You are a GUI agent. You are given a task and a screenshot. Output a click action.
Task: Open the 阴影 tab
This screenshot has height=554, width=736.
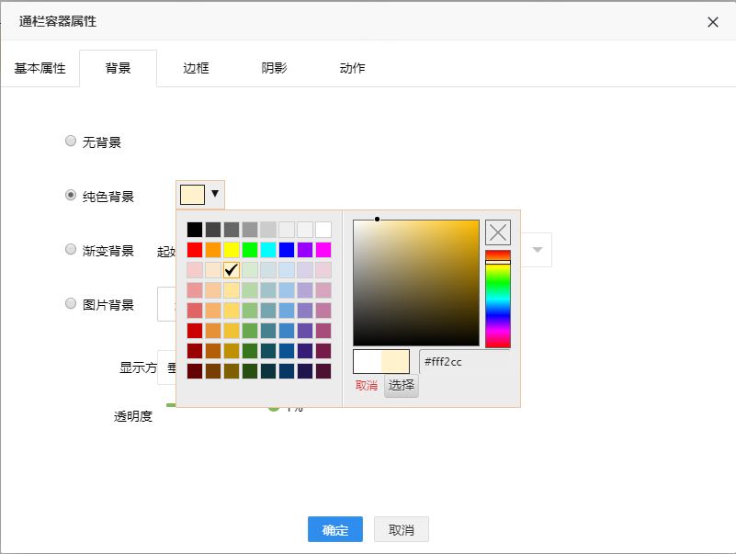274,68
